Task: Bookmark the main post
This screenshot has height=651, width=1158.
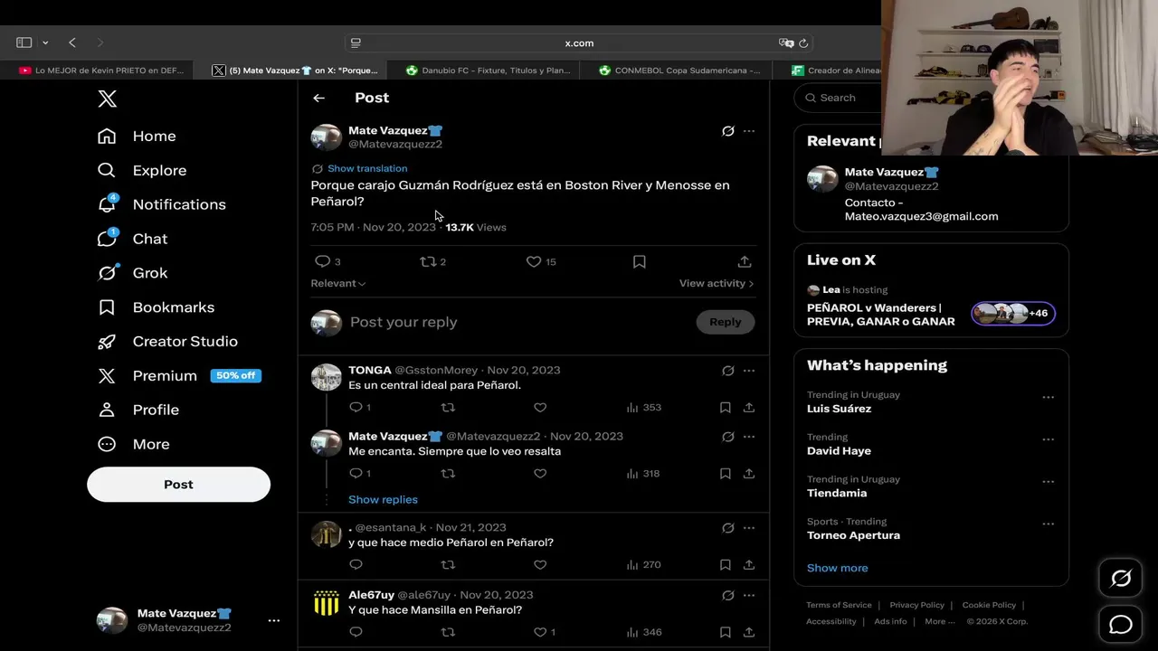Action: point(639,261)
